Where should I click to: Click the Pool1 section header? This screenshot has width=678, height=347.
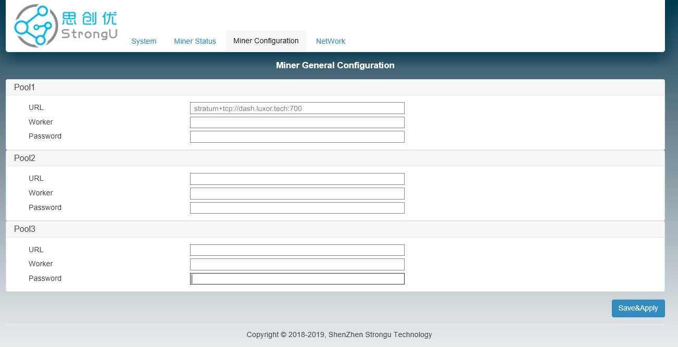[x=24, y=87]
